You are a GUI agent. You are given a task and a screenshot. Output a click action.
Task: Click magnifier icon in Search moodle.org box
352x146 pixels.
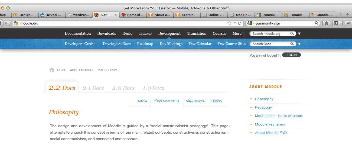292,34
